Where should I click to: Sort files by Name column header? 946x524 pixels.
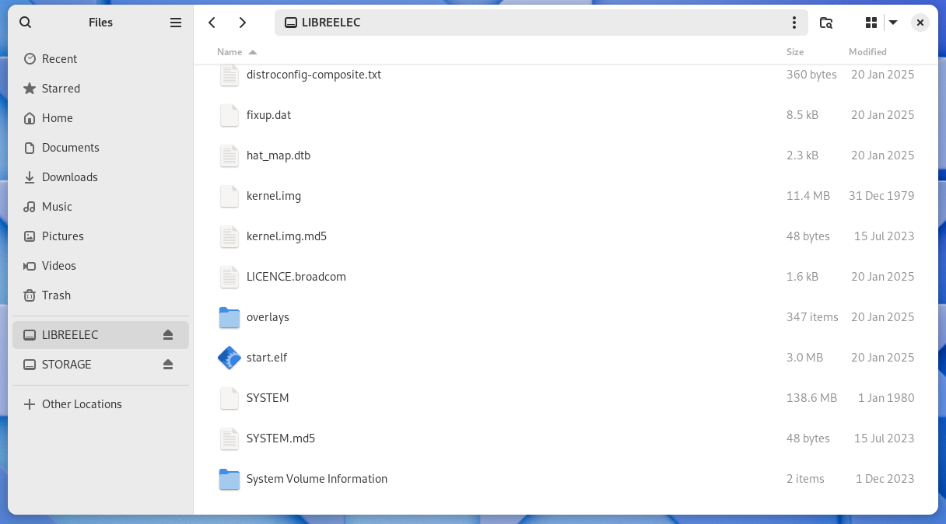pyautogui.click(x=230, y=52)
